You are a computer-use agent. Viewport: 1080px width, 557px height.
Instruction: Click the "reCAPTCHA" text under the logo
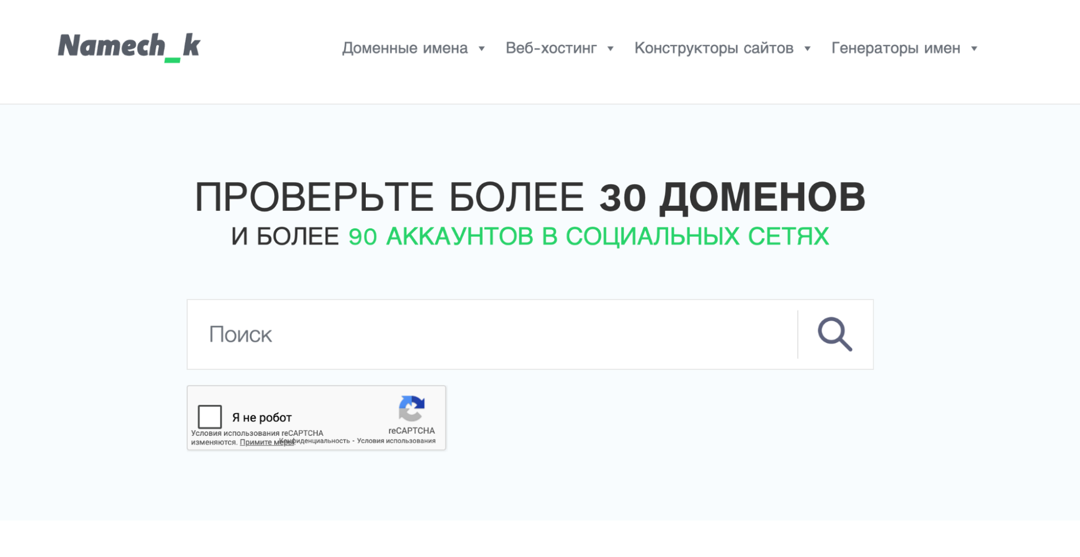pos(411,431)
